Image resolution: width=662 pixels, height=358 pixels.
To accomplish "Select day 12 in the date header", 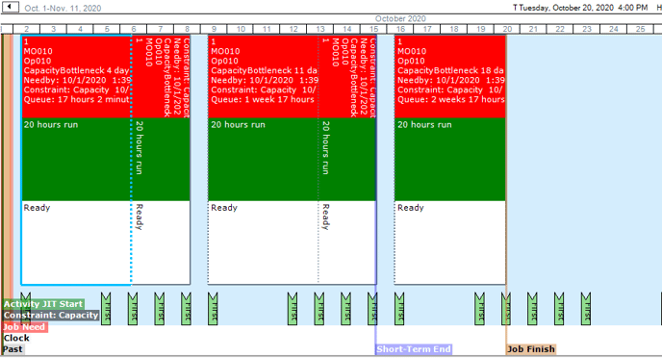I will click(293, 29).
